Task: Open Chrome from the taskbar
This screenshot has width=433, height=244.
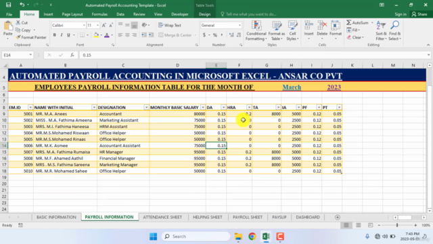Action: click(x=252, y=237)
